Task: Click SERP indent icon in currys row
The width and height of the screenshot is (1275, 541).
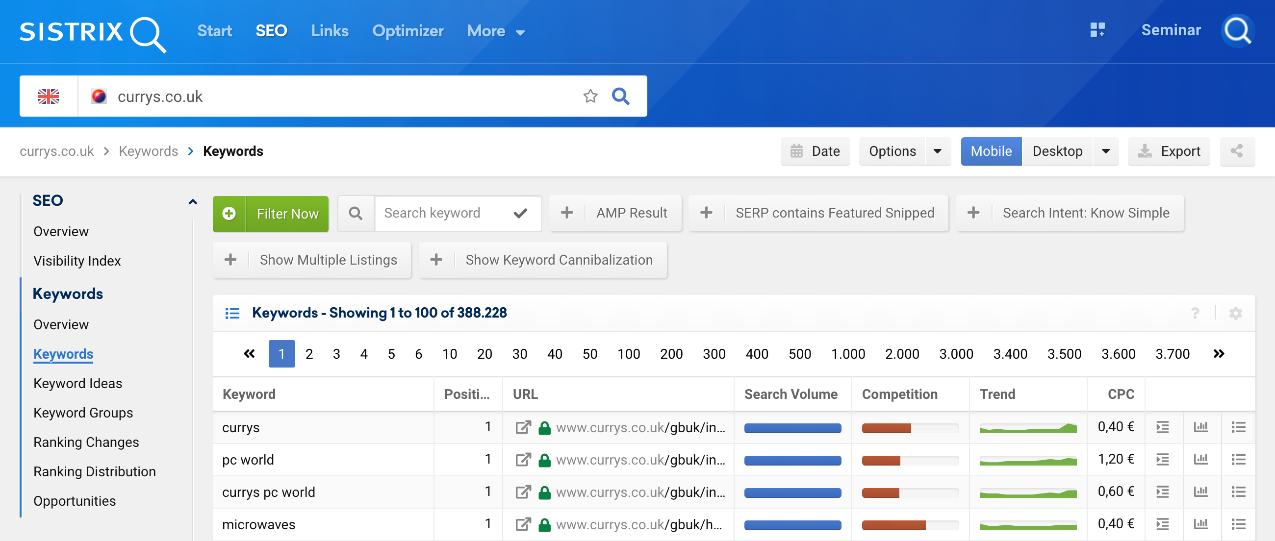Action: pyautogui.click(x=1162, y=427)
